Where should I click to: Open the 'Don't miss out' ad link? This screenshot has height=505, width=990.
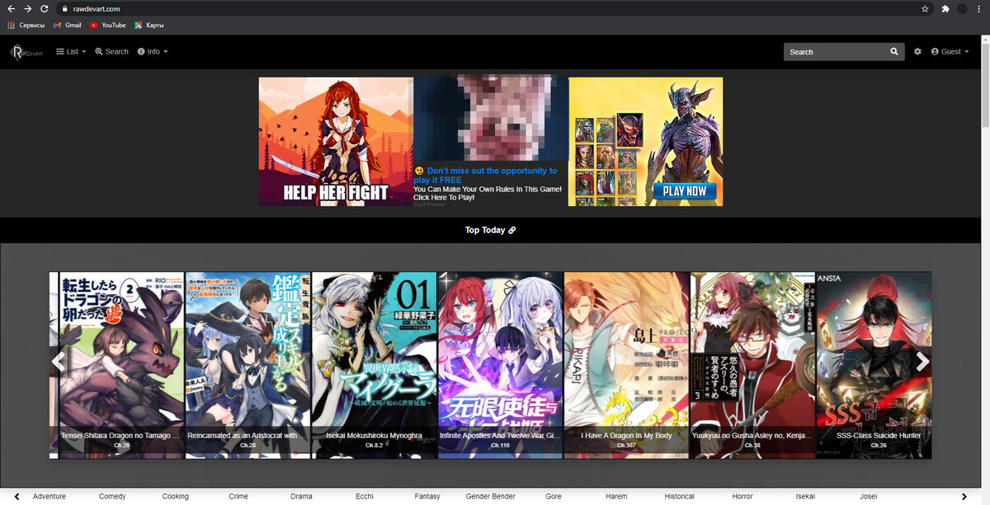point(485,175)
